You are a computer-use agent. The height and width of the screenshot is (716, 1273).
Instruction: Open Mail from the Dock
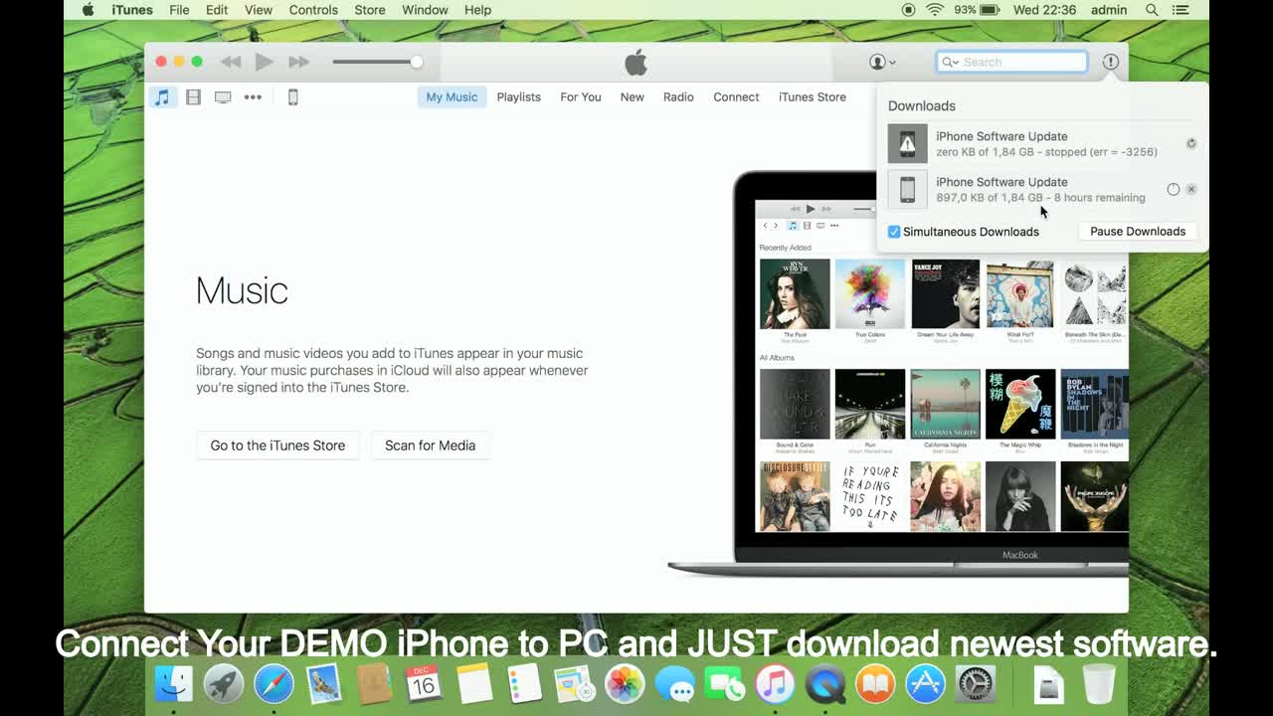[324, 684]
